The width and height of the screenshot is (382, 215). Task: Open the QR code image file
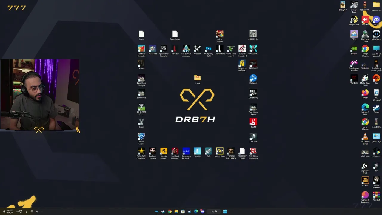coord(253,35)
